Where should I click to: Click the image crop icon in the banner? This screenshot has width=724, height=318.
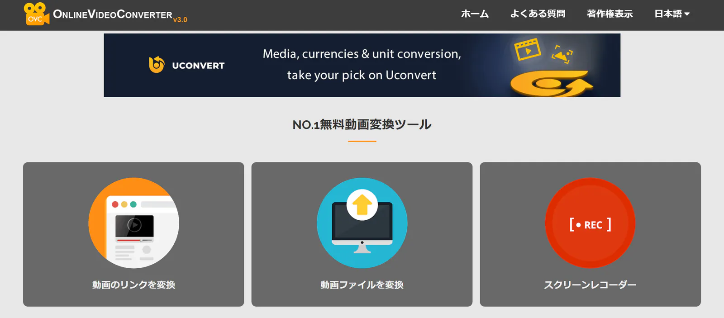[x=562, y=54]
